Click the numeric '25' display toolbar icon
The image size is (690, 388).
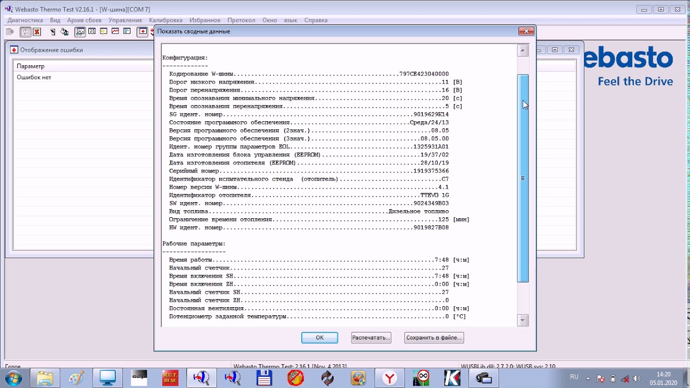pos(92,31)
